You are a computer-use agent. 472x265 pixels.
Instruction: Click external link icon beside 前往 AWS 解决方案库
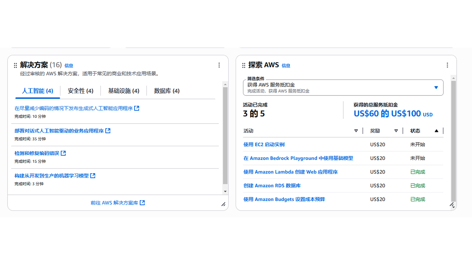[x=142, y=203]
